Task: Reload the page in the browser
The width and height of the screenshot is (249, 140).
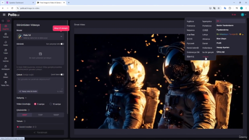Action: tap(12, 8)
